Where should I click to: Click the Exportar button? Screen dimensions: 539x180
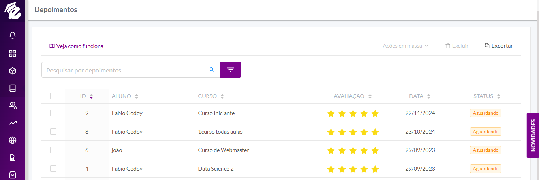coord(499,46)
